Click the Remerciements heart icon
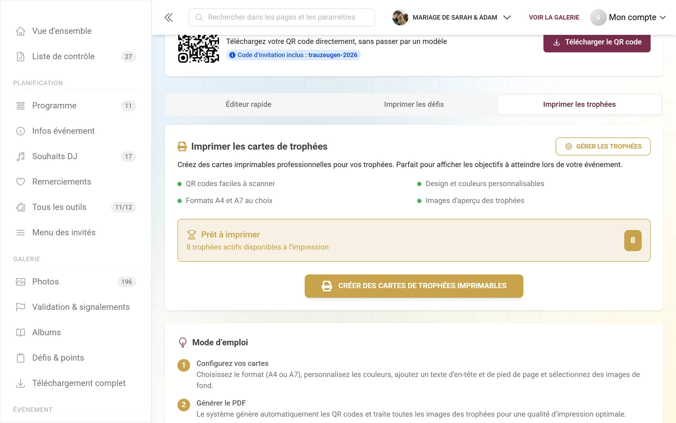Viewport: 676px width, 423px height. [21, 182]
